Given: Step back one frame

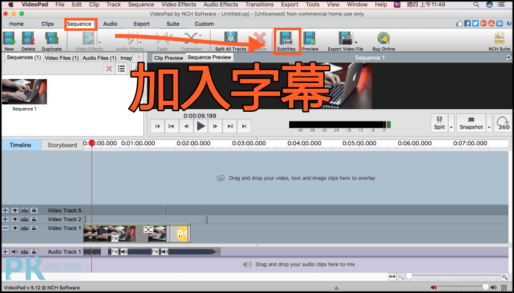Looking at the screenshot, I should pos(186,127).
